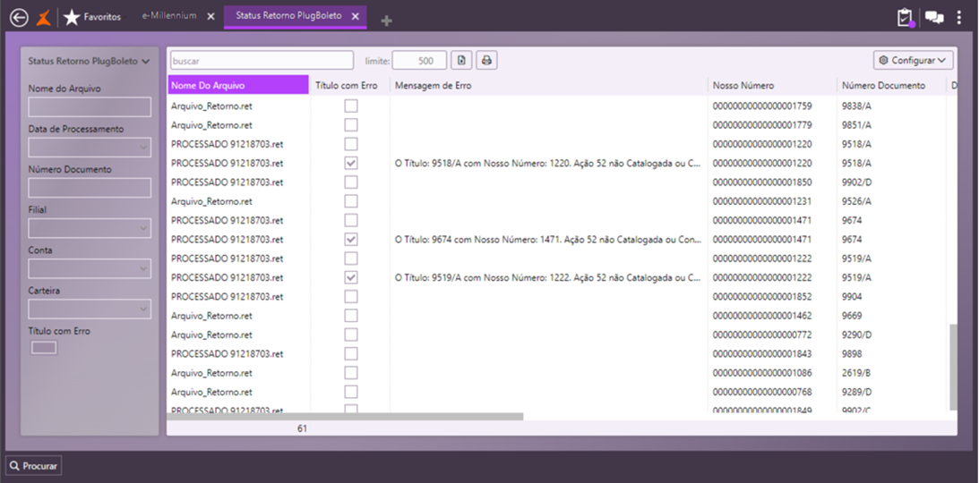The image size is (979, 483).
Task: Close the Status Retorno PlugBoleto tab
Action: coord(356,17)
